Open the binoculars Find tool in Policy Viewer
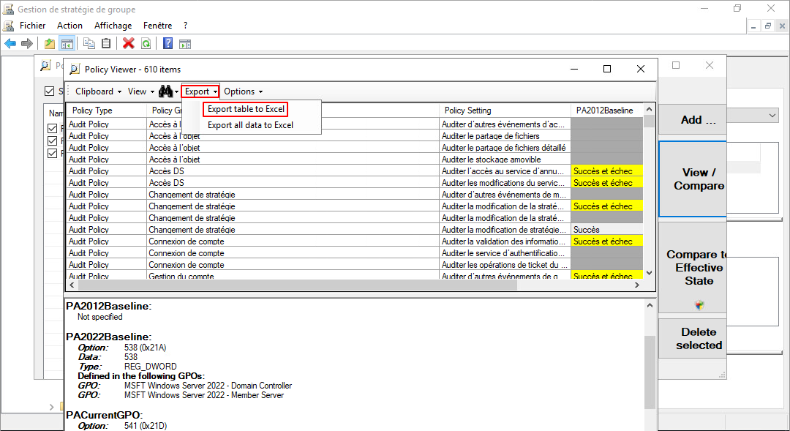The height and width of the screenshot is (431, 790). click(165, 91)
